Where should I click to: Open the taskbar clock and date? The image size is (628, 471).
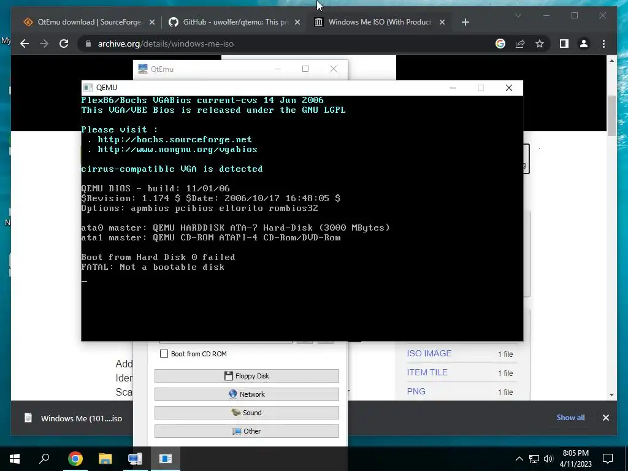click(575, 459)
